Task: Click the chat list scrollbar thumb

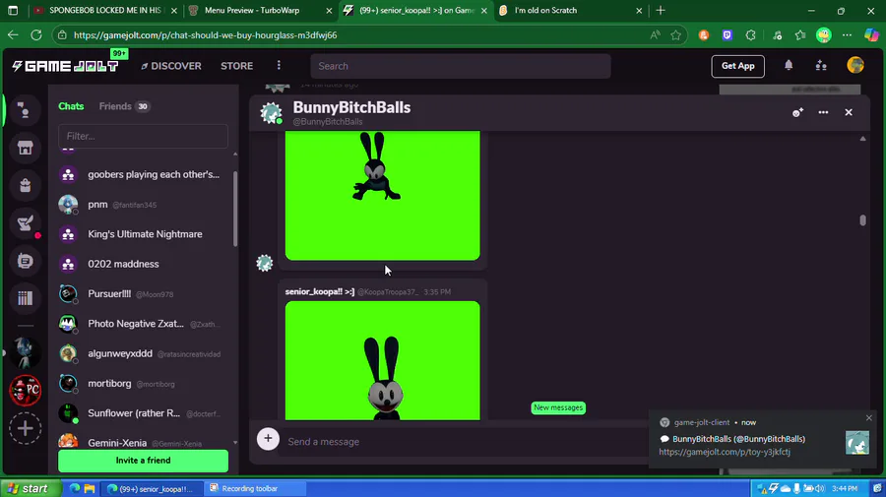Action: [235, 209]
